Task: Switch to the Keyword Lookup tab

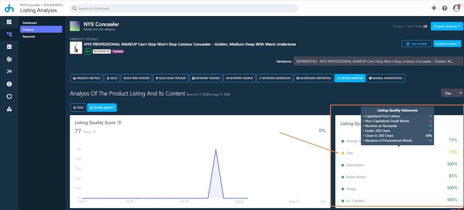Action: coord(239,78)
